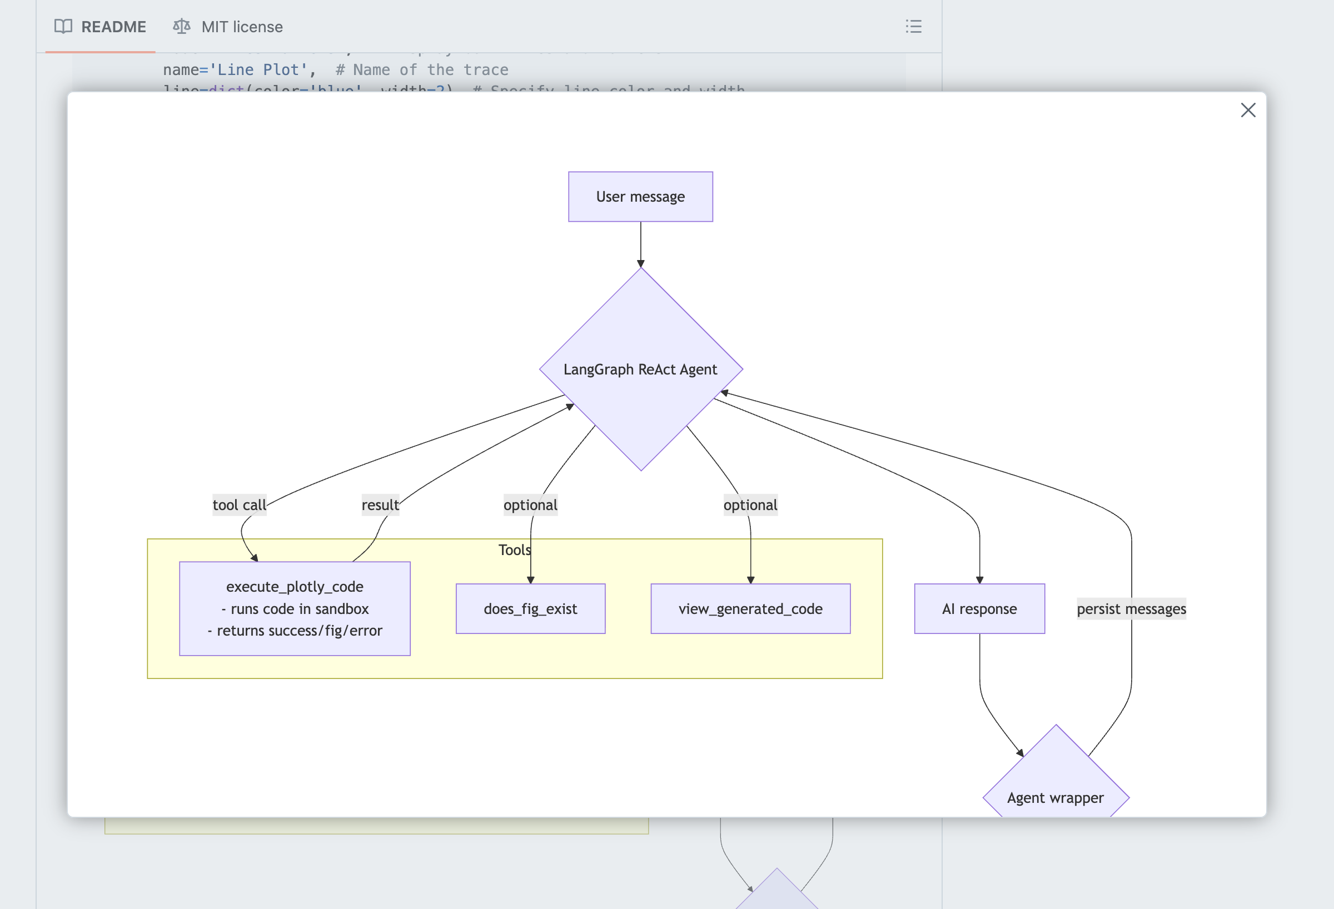Viewport: 1334px width, 909px height.
Task: Click the 'Tools' subgraph title
Action: (514, 550)
